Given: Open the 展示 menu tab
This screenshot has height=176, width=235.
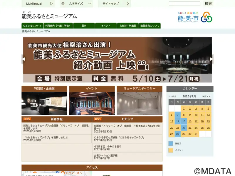Looking at the screenshot, I should tap(84, 26).
